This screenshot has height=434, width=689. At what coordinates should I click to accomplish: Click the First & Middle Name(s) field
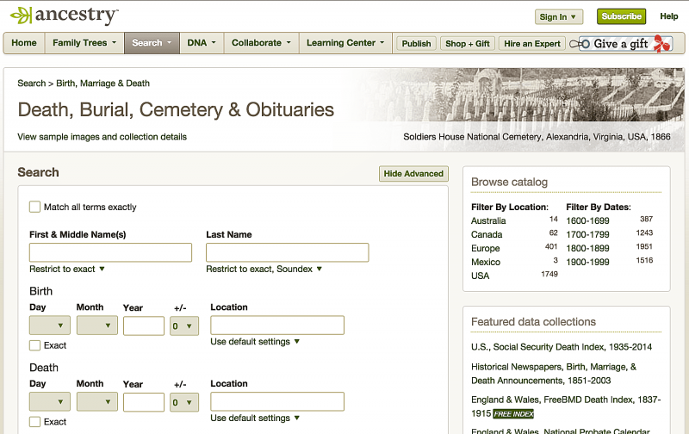111,252
